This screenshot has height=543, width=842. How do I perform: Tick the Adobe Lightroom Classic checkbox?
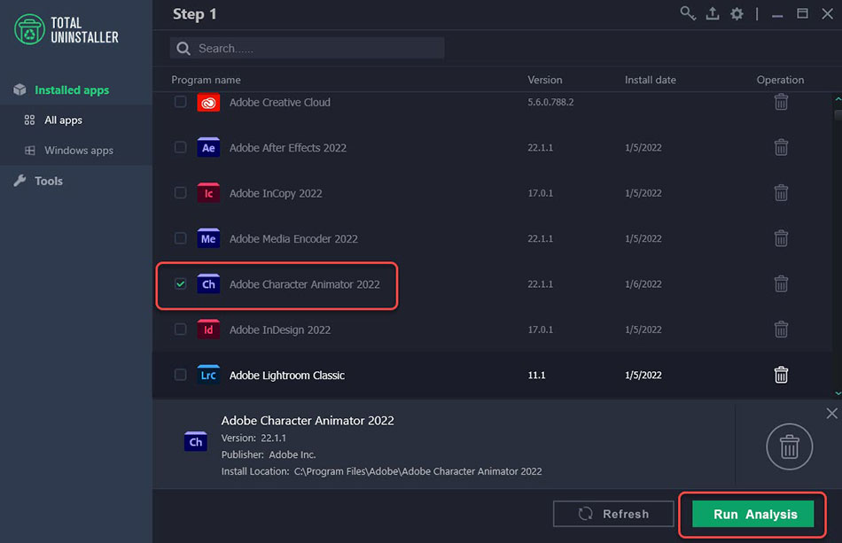click(181, 375)
